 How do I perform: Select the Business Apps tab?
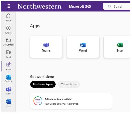pos(43,84)
